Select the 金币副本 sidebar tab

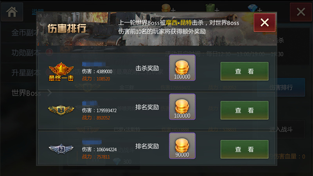tap(25, 33)
